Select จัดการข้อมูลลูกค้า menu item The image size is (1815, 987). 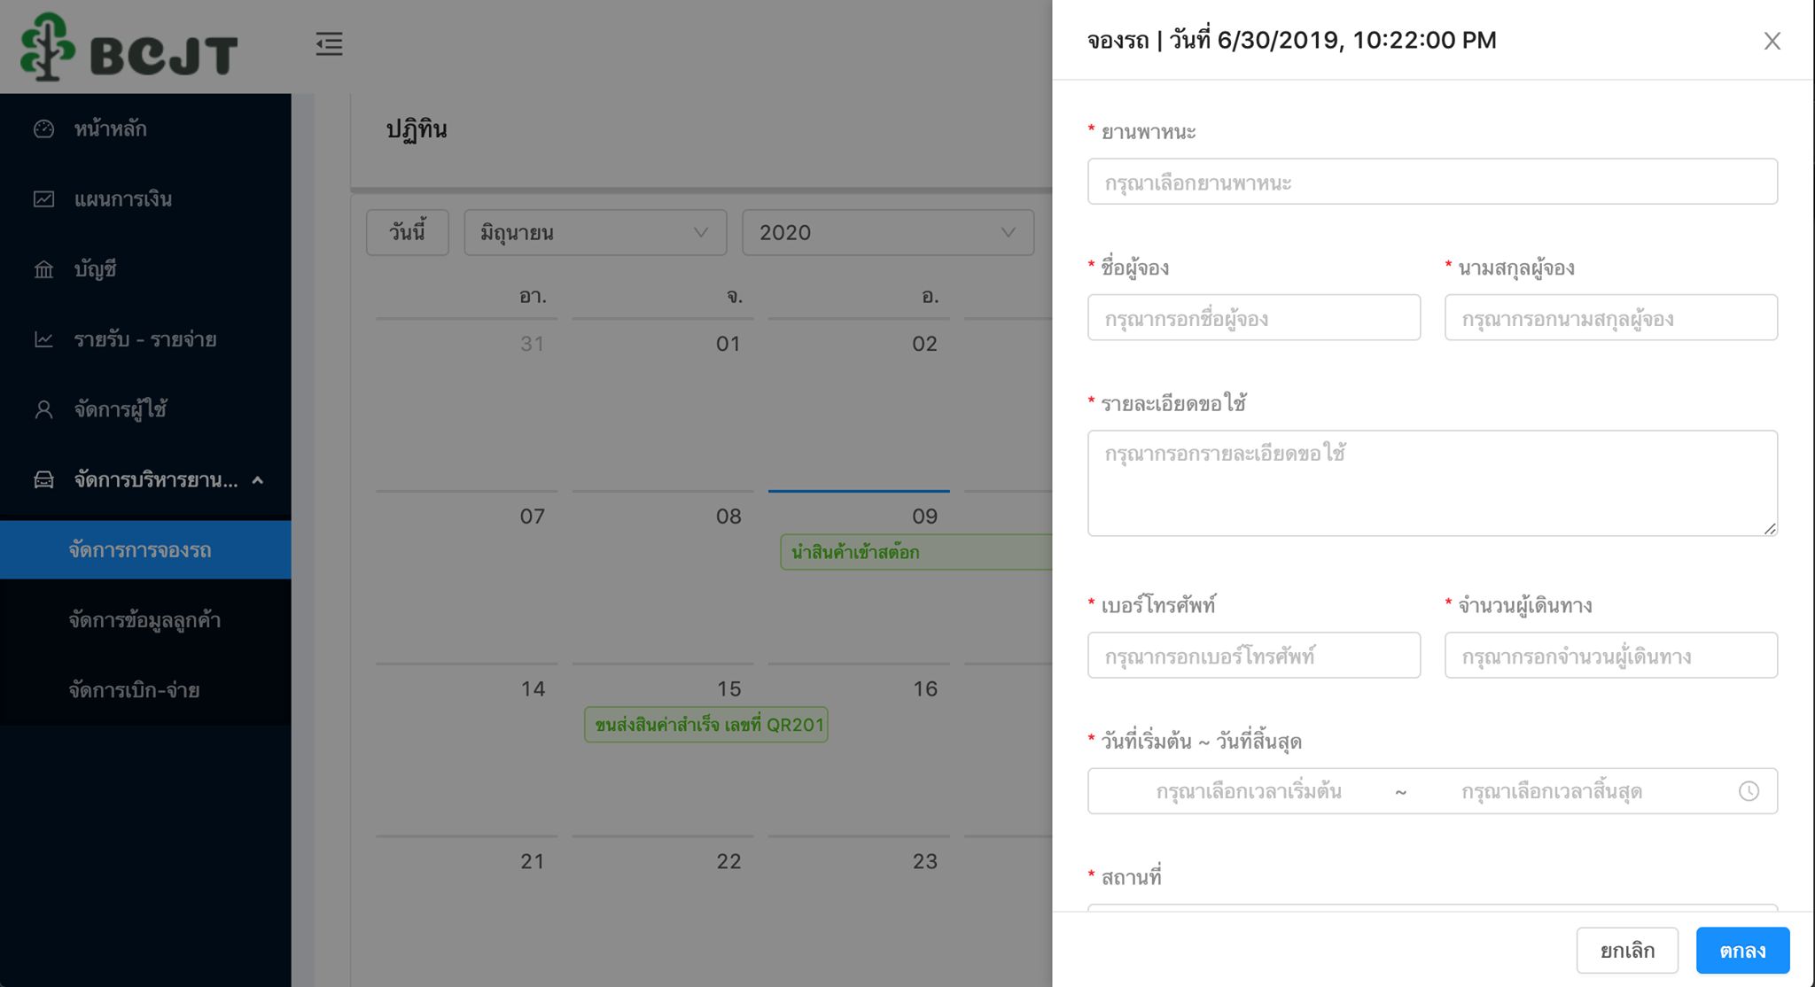[145, 620]
